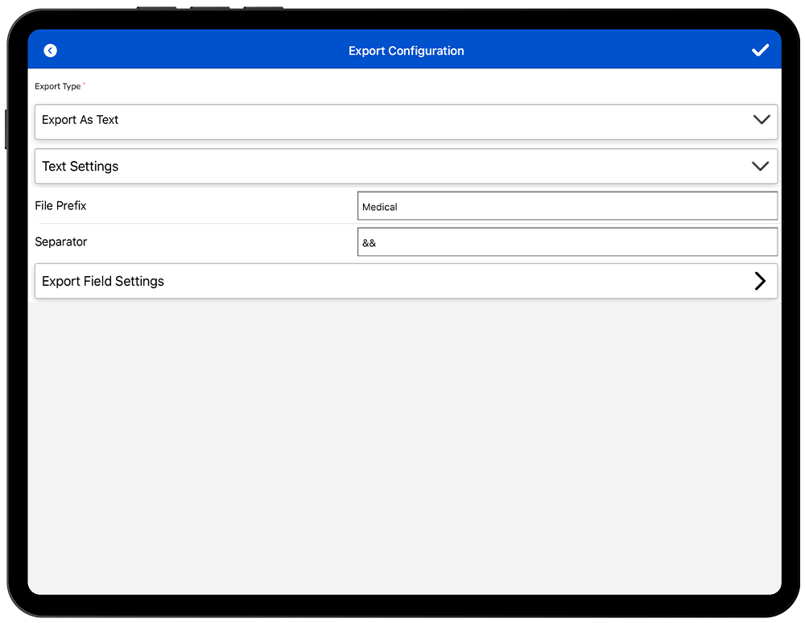The width and height of the screenshot is (805, 623).
Task: Click the chevron on Export As Text
Action: 760,120
